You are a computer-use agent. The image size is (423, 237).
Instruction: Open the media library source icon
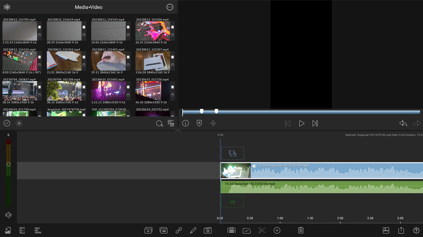coord(7,8)
